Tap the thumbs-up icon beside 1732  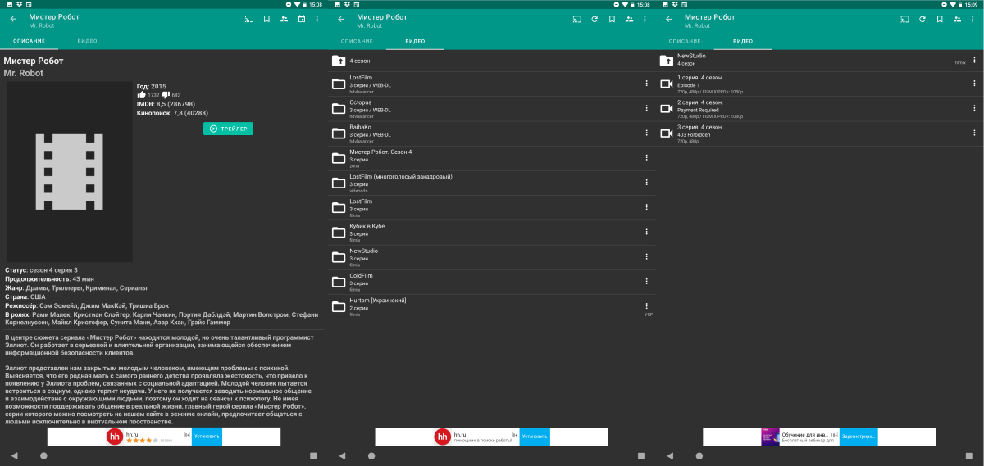pos(141,95)
